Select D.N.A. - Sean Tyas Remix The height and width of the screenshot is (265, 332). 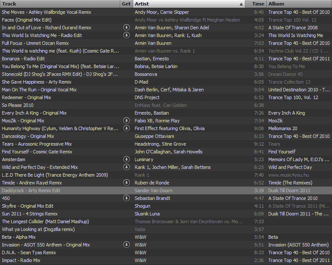click(29, 253)
